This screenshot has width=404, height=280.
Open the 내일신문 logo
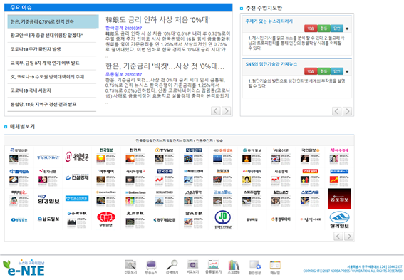pyautogui.click(x=77, y=157)
